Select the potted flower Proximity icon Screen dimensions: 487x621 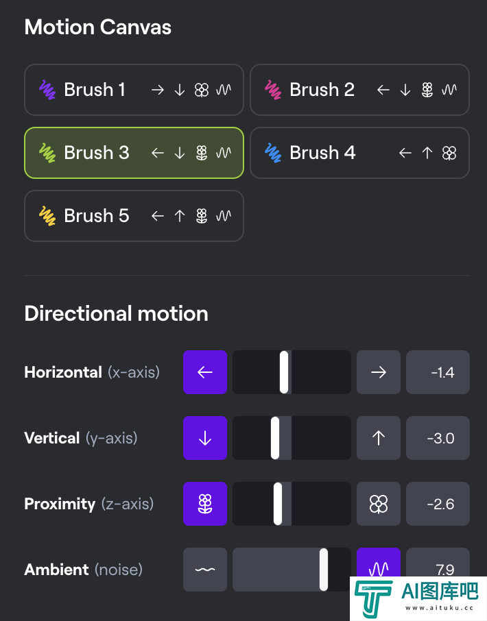coord(205,504)
